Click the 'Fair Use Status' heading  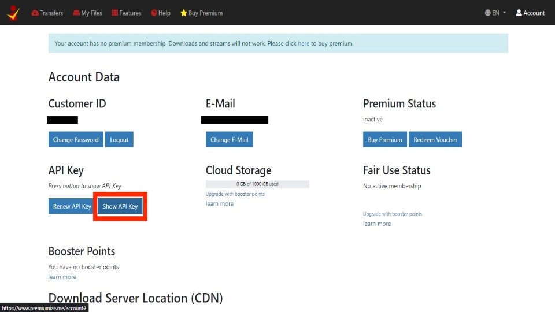click(397, 170)
